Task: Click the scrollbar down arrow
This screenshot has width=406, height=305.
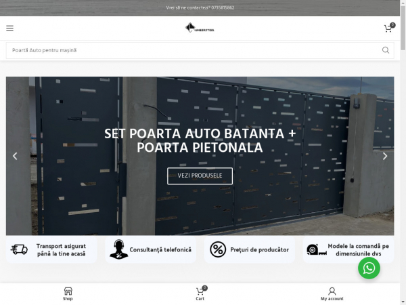Action: (403, 302)
